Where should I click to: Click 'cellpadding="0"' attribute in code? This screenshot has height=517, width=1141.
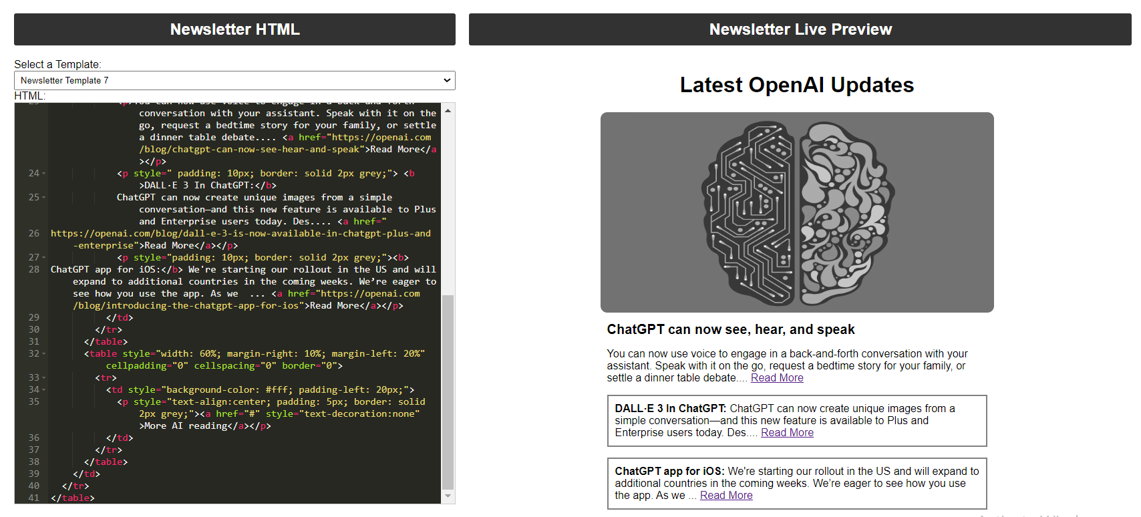coord(147,366)
